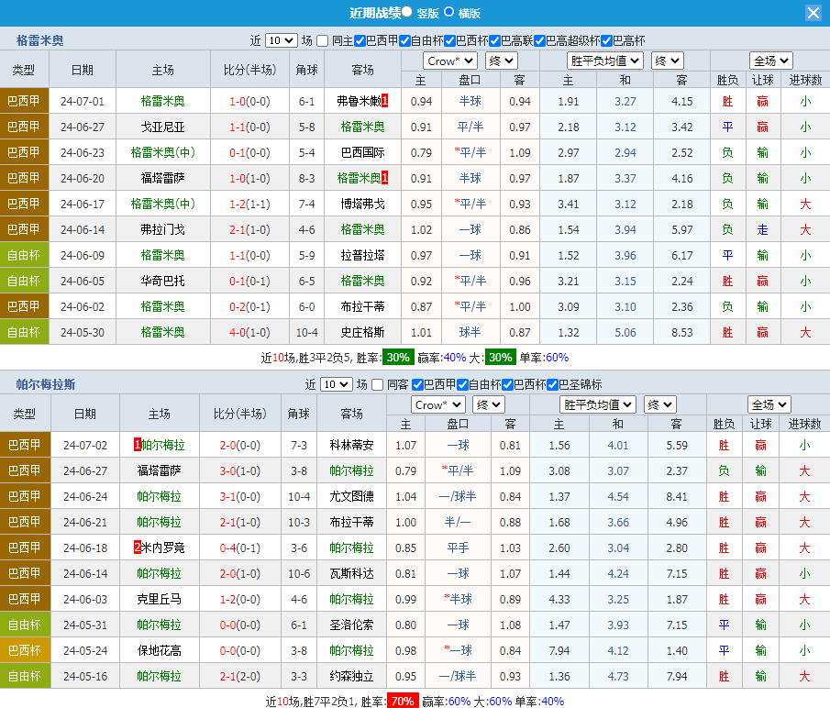
Task: Open the 帕尔梅拉斯 team section title
Action: pyautogui.click(x=46, y=384)
